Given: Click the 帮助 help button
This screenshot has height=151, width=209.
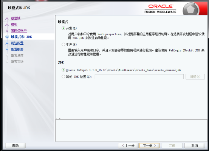Looking at the screenshot, I should [x=15, y=146].
